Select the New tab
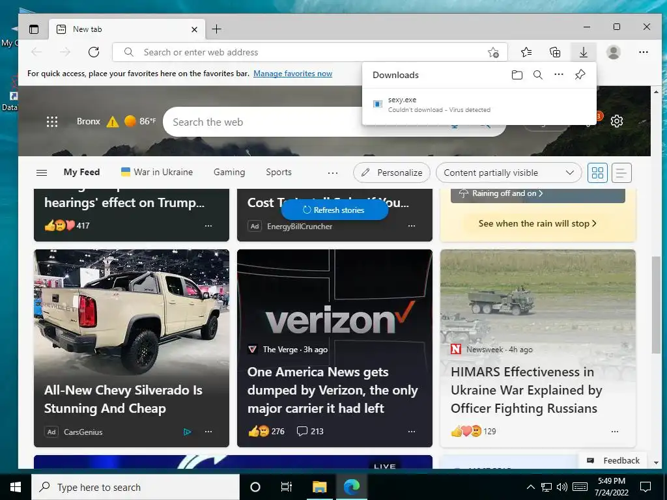Viewport: 667px width, 500px height. point(127,29)
